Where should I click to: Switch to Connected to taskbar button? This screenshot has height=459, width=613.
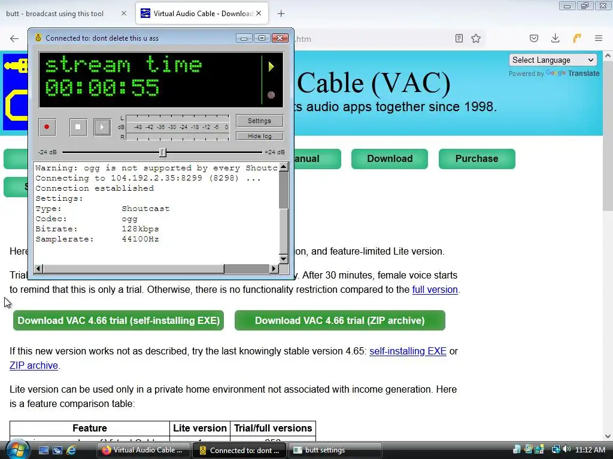[239, 450]
